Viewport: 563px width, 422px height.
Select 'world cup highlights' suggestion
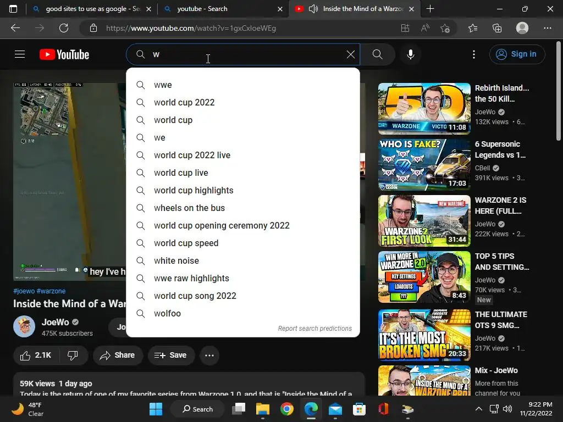[x=243, y=191]
